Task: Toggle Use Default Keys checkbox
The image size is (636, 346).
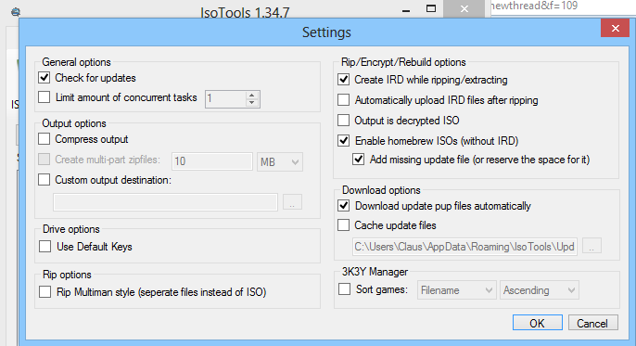Action: coord(45,246)
